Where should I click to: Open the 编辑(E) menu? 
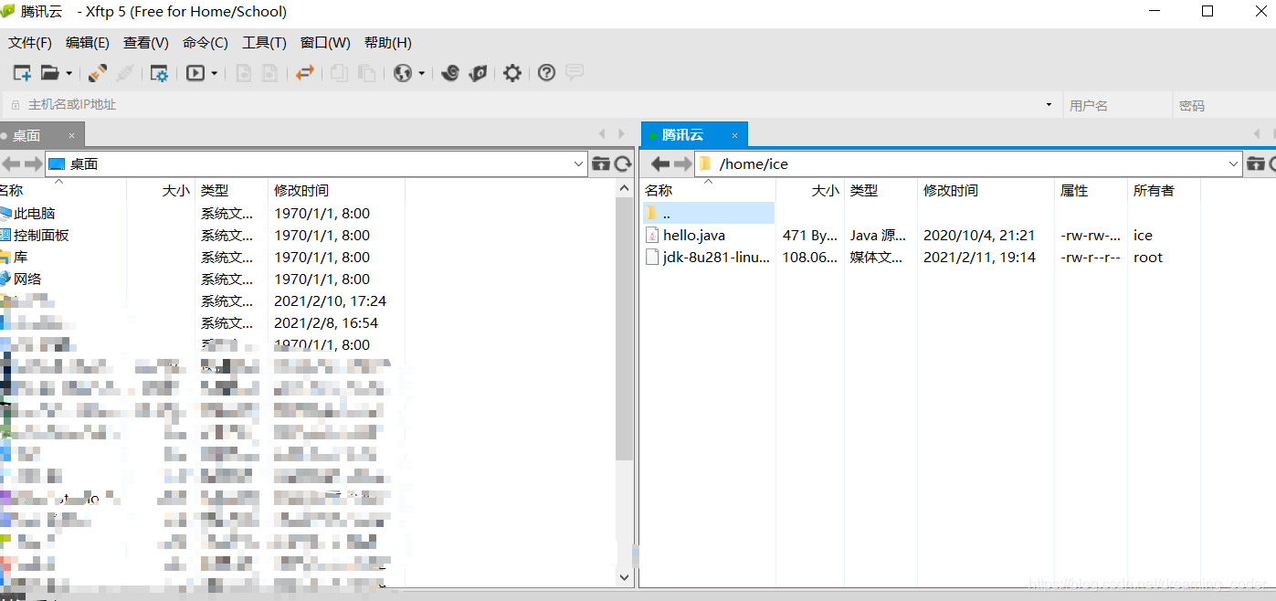(88, 43)
